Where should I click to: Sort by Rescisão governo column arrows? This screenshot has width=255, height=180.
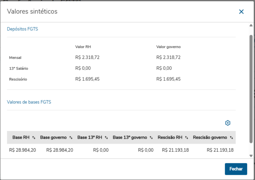tap(232, 138)
